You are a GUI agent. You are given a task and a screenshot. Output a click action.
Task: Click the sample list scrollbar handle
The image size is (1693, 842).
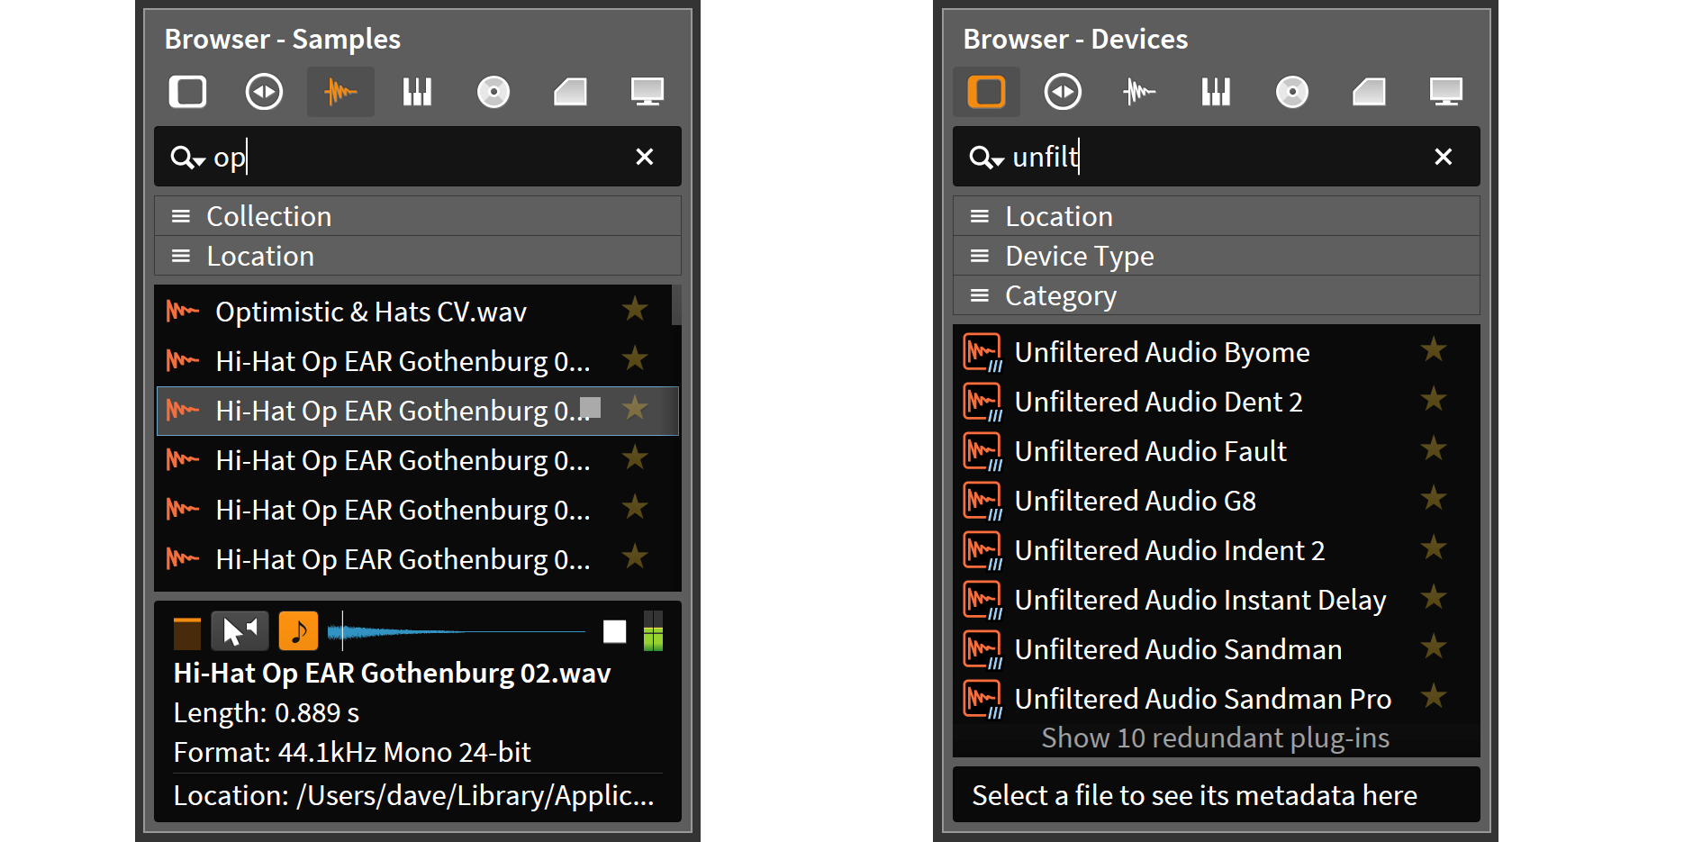point(676,304)
